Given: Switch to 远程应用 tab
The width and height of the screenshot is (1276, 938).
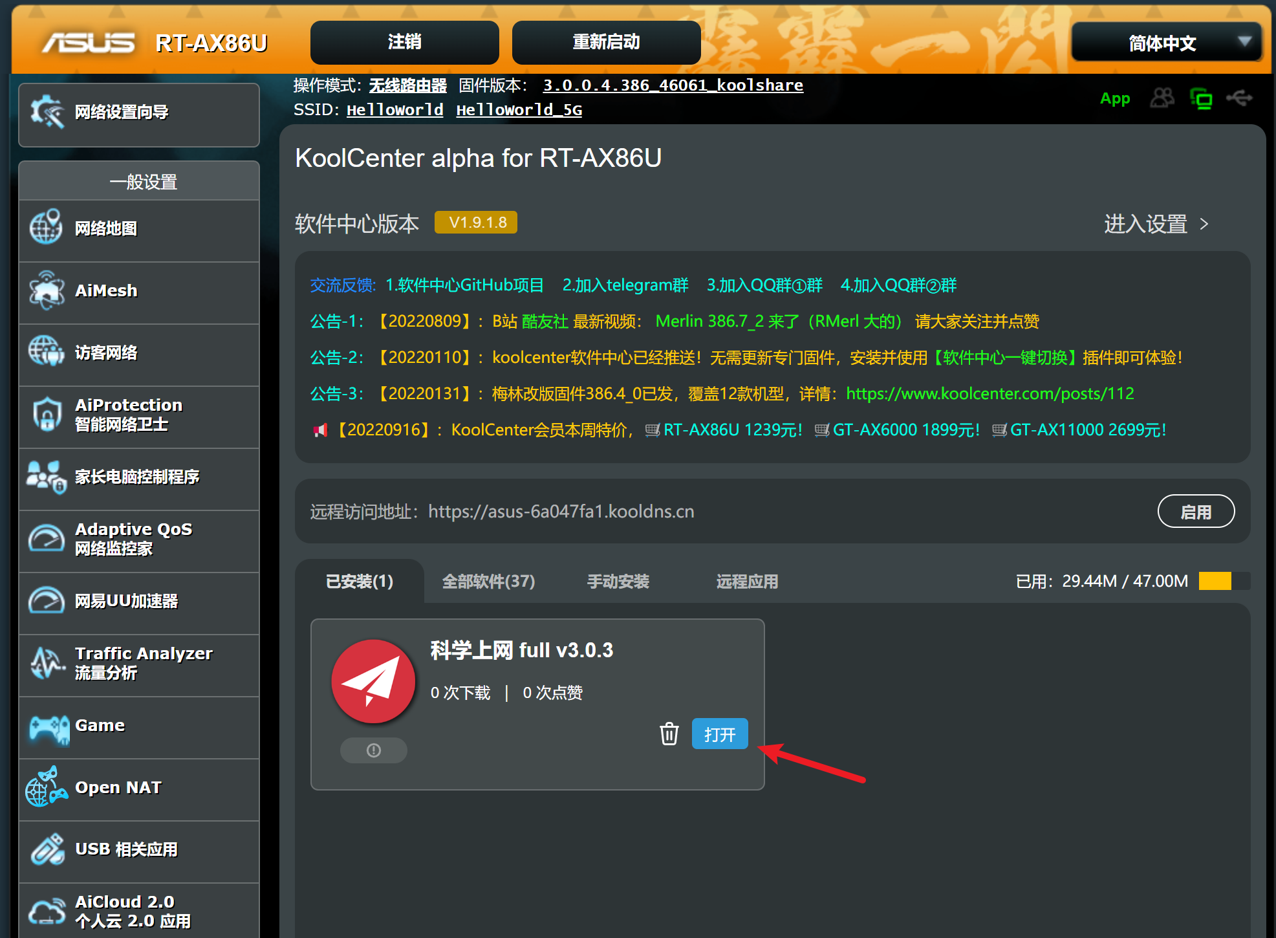Looking at the screenshot, I should (x=747, y=581).
